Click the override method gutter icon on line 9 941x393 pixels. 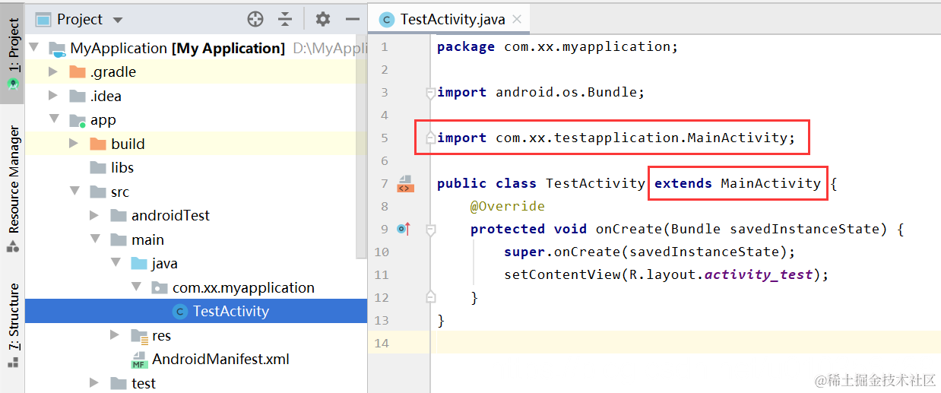pyautogui.click(x=404, y=228)
